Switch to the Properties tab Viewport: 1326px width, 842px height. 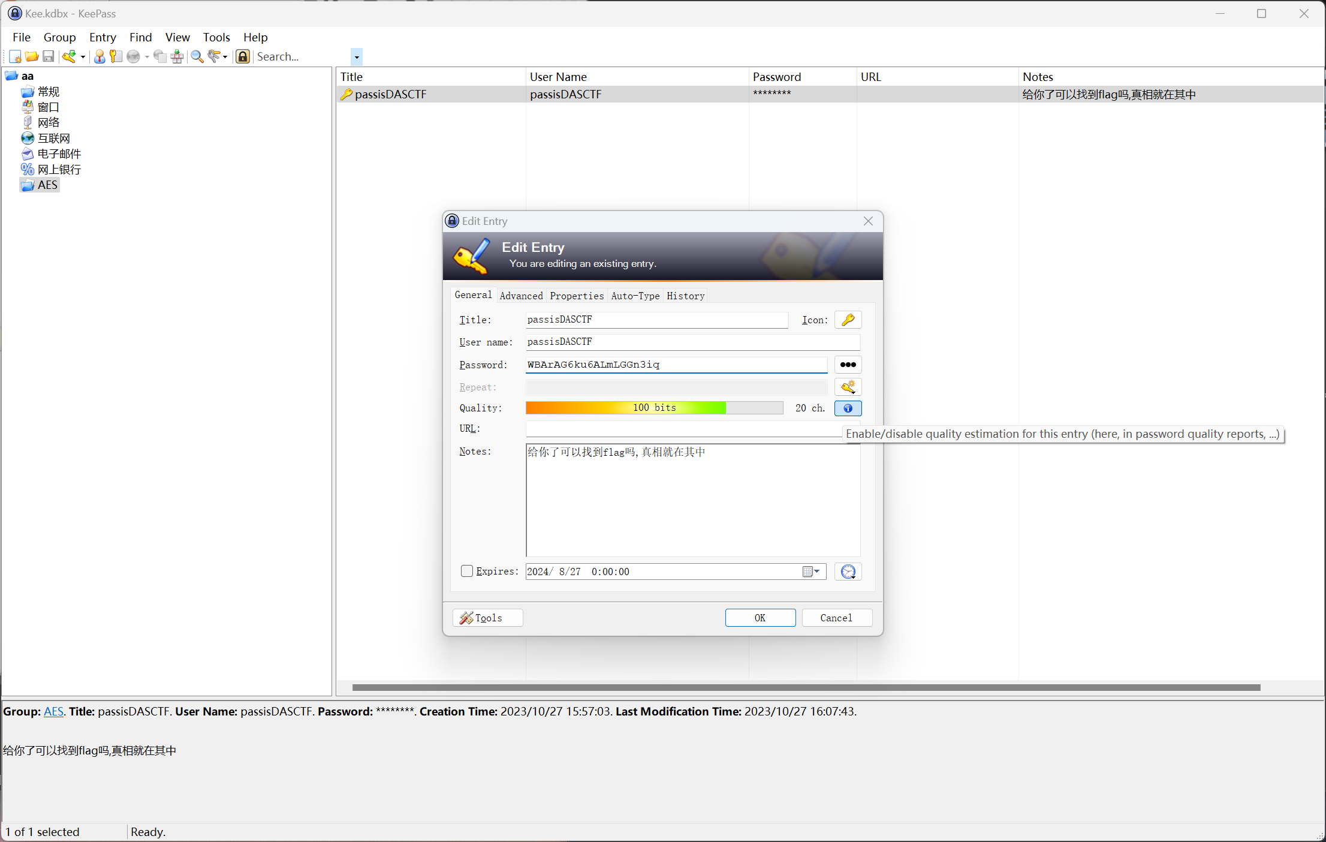[x=577, y=296]
